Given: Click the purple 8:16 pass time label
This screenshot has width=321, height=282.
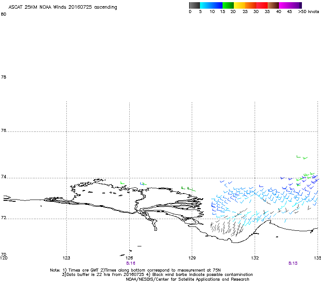Looking at the screenshot, I should [131, 263].
